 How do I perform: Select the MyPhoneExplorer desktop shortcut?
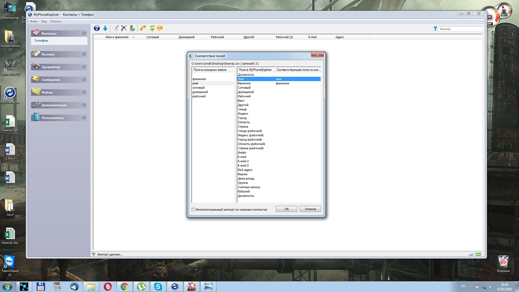(10, 95)
